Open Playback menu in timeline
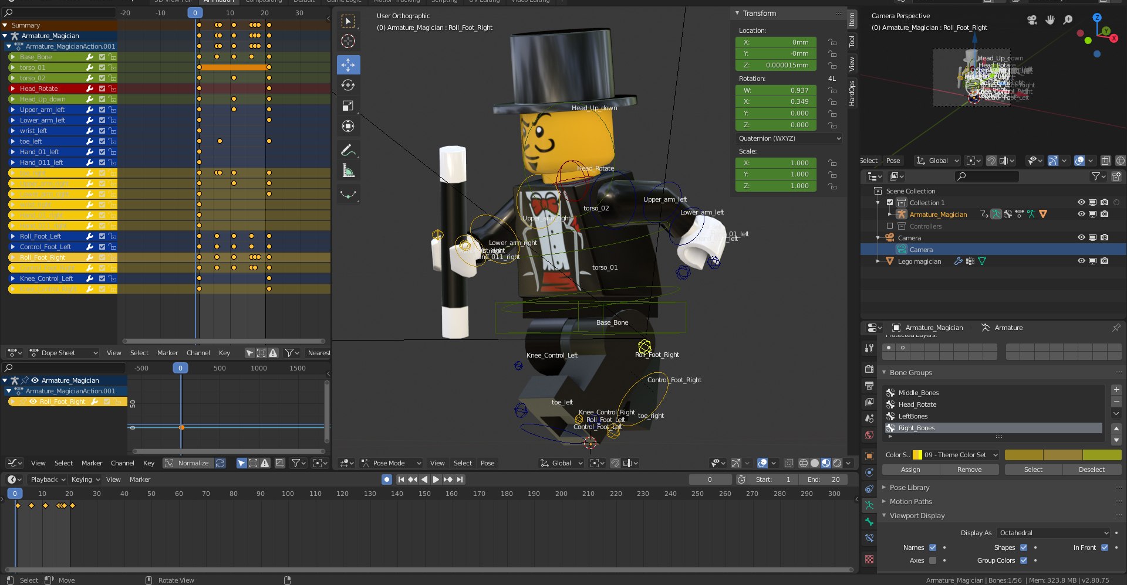 coord(48,479)
